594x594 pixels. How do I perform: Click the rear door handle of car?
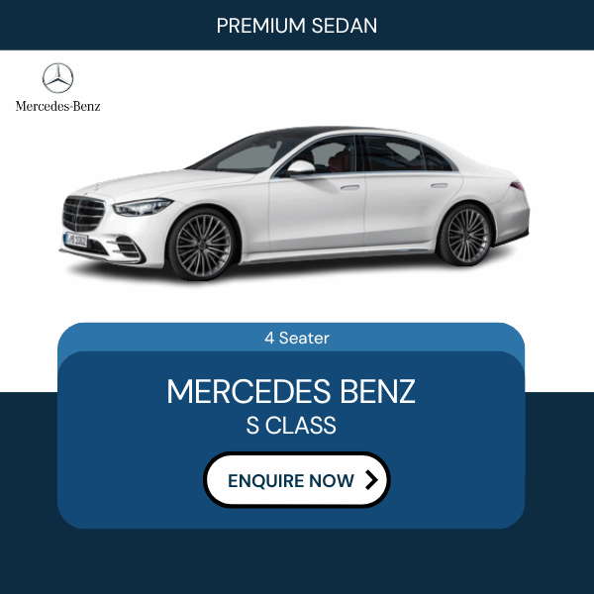pyautogui.click(x=440, y=185)
